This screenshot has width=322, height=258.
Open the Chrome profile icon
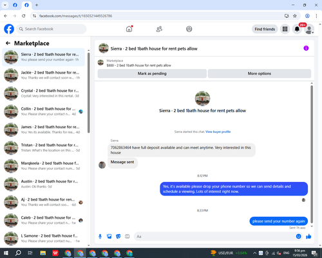point(307,16)
